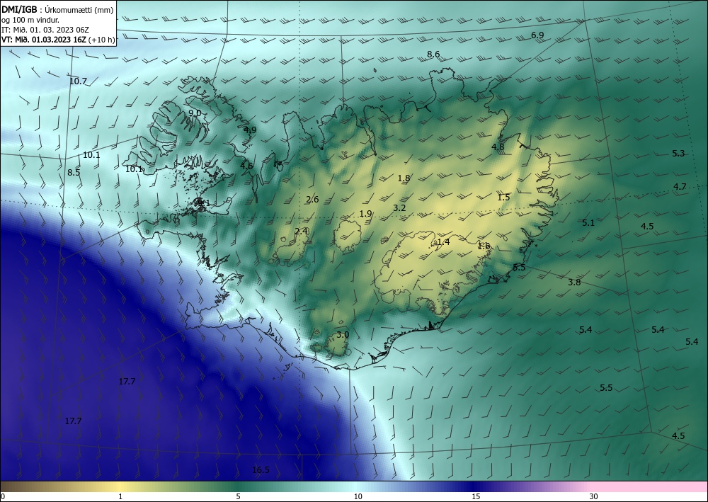The width and height of the screenshot is (708, 502).
Task: Click the 4.7 value label
Action: (680, 186)
